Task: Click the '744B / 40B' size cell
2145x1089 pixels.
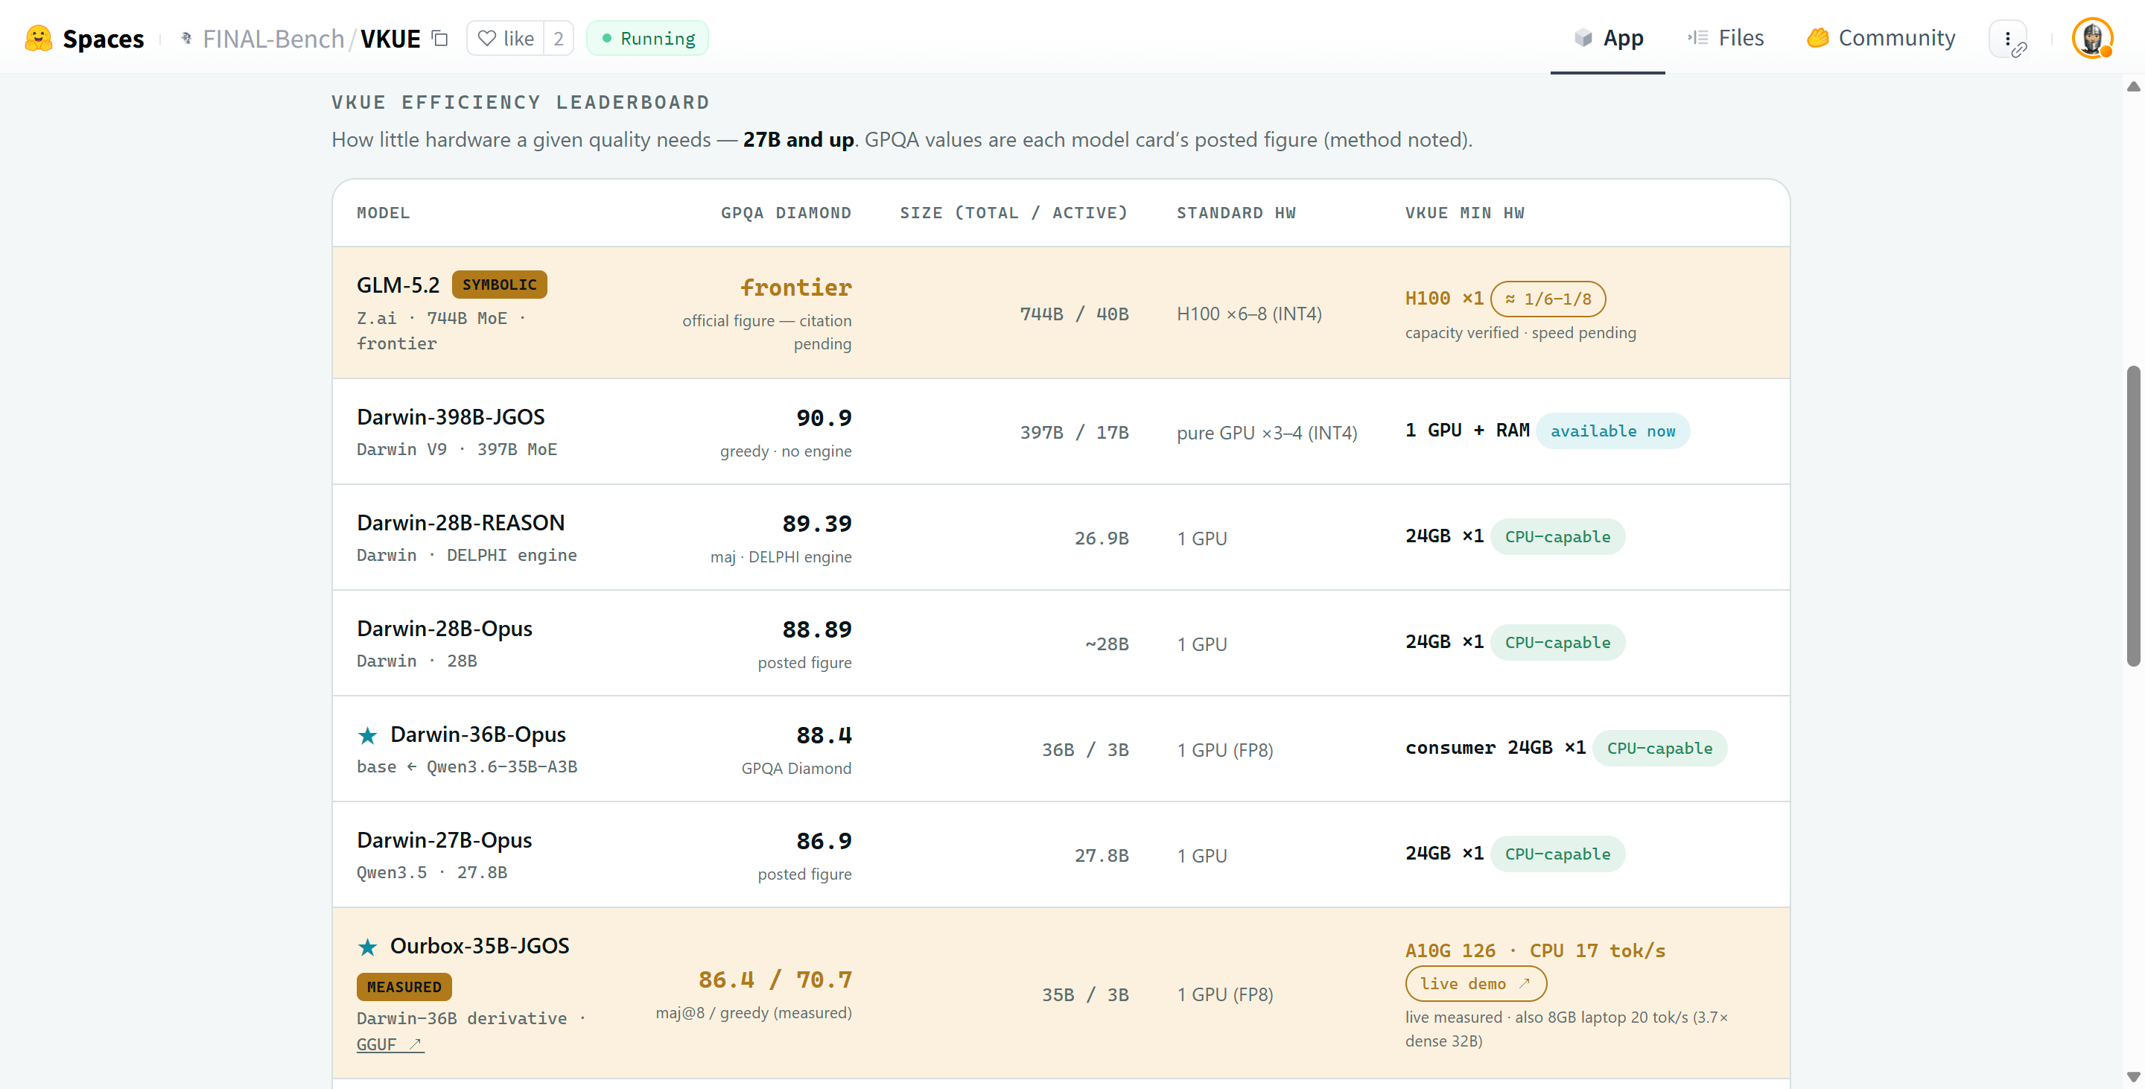Action: [x=1074, y=314]
